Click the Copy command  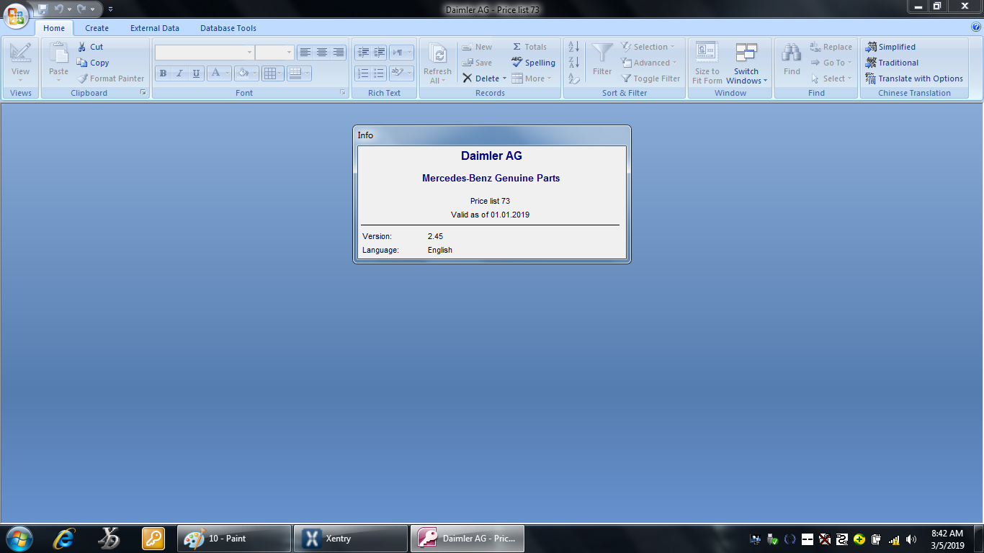[93, 63]
